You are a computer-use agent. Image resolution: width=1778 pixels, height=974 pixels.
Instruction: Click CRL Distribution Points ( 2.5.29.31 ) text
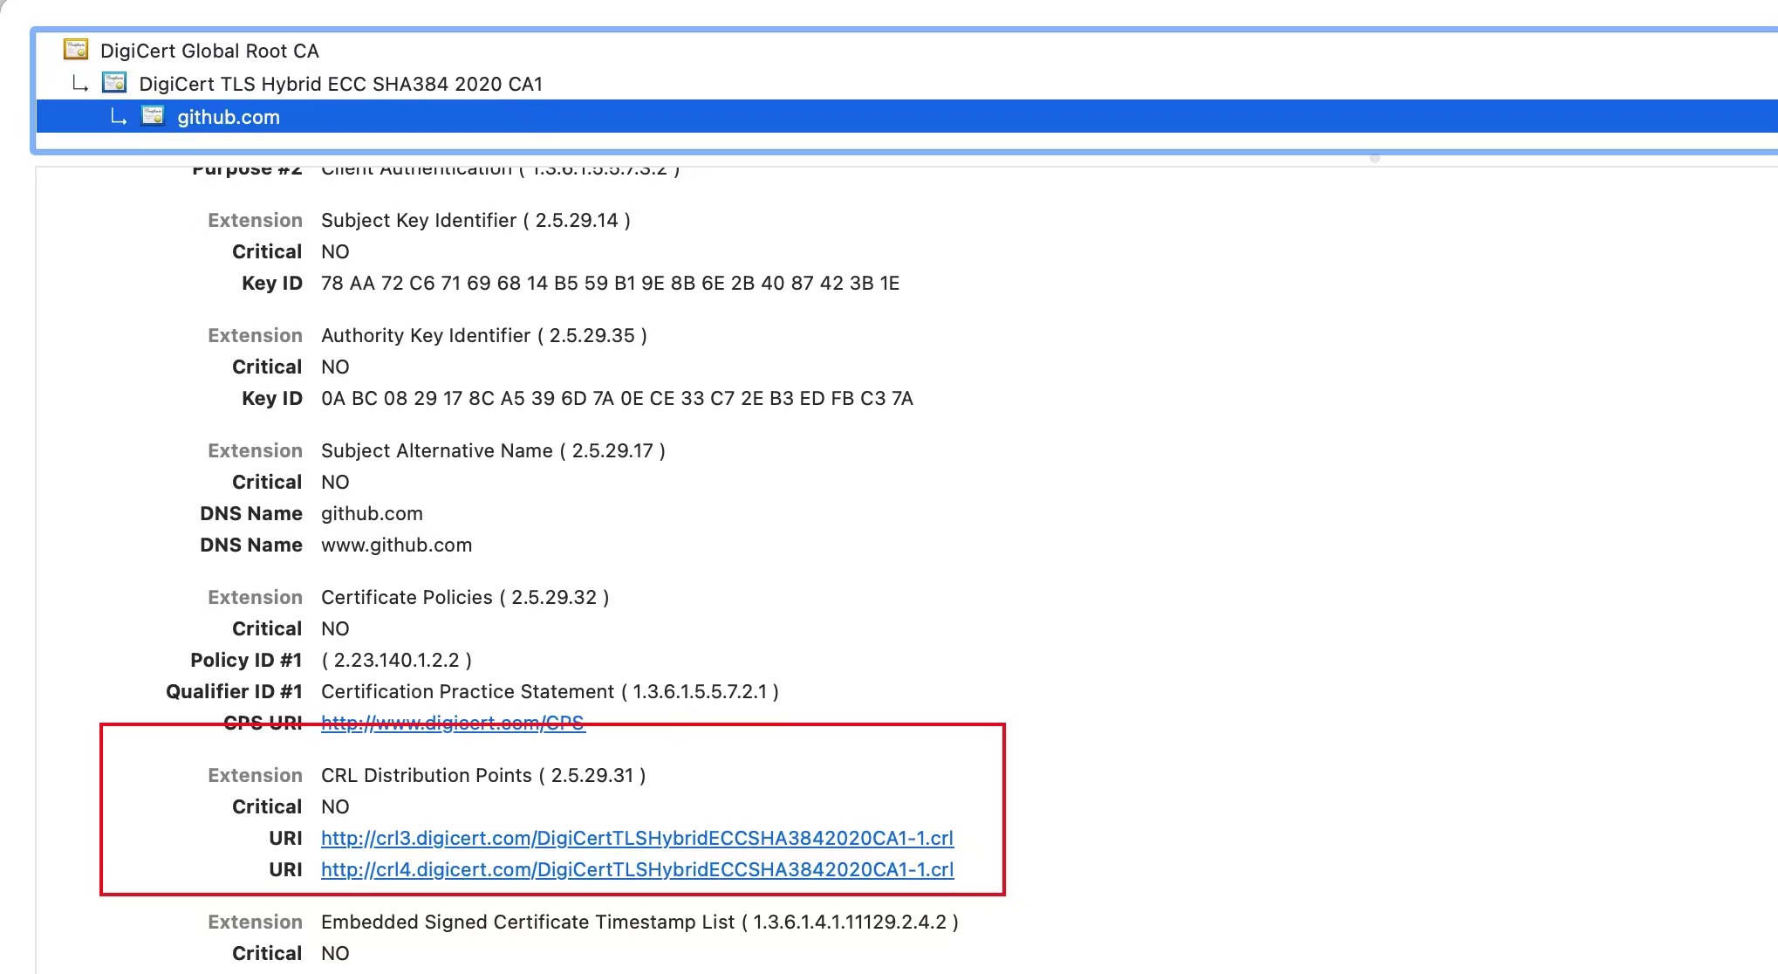(x=483, y=775)
